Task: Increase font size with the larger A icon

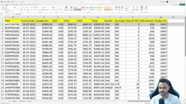Action: pyautogui.click(x=27, y=7)
